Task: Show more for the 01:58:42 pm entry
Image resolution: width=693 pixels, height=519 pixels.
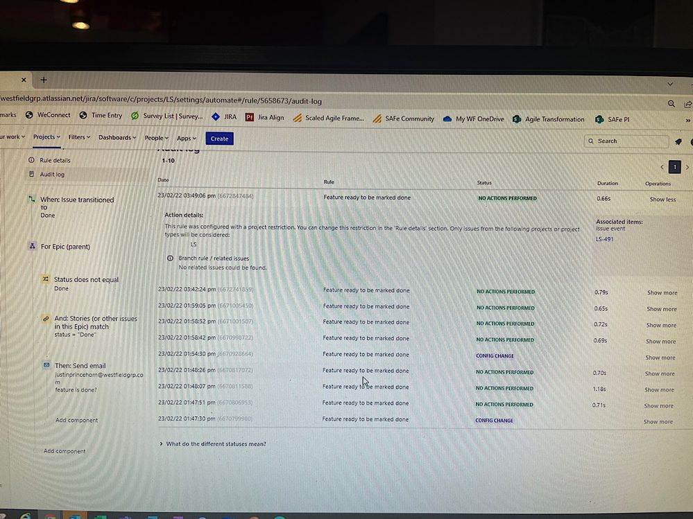Action: (x=660, y=341)
